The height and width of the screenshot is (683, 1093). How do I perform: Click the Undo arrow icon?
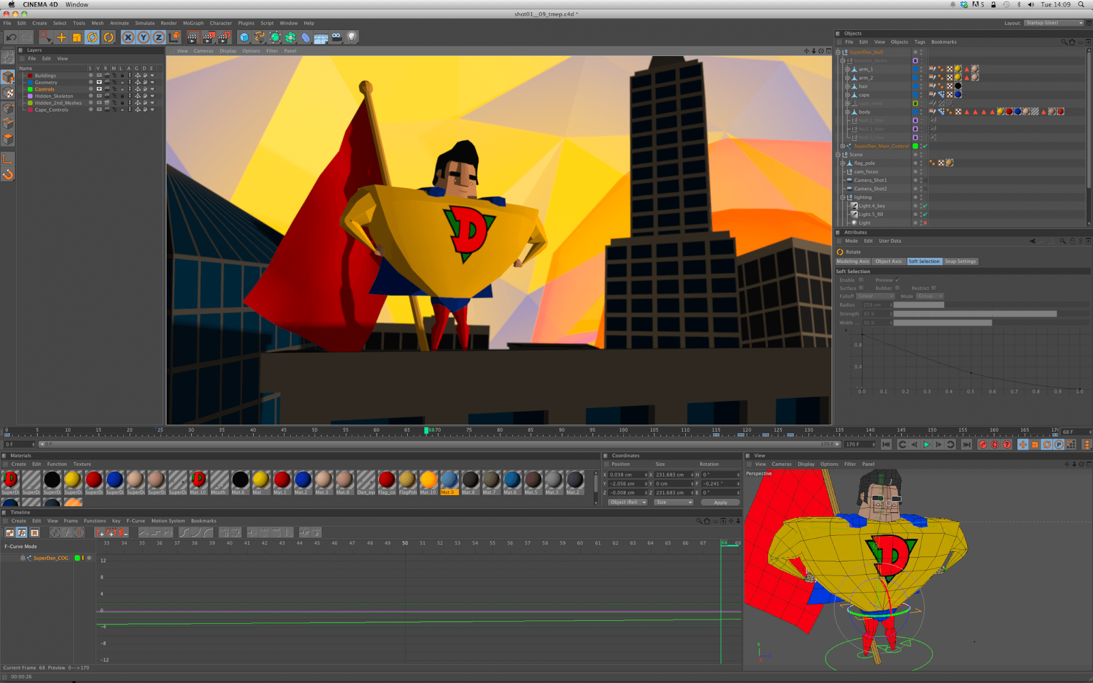pos(11,37)
